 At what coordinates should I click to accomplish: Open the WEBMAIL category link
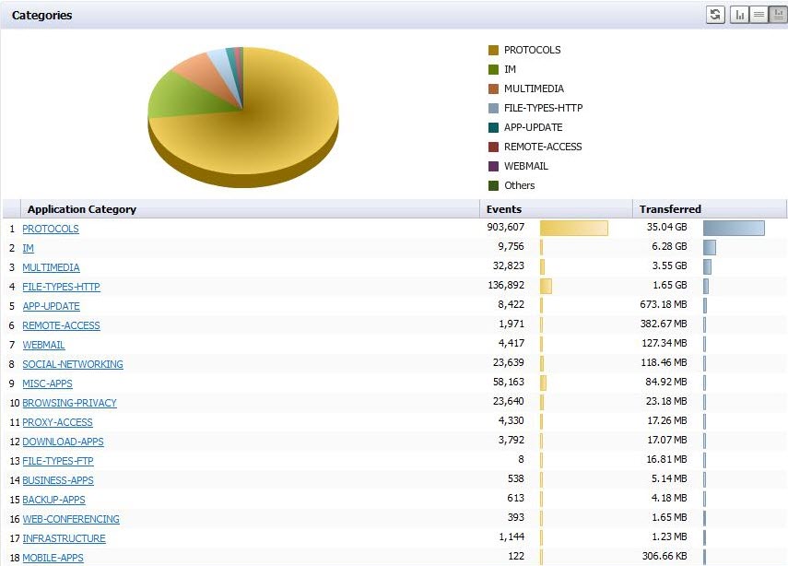tap(43, 345)
